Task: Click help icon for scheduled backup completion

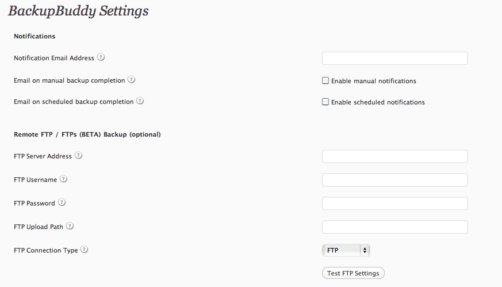Action: point(140,101)
